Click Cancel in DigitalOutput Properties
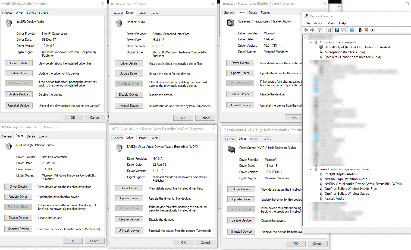This screenshot has width=411, height=250. [x=318, y=244]
